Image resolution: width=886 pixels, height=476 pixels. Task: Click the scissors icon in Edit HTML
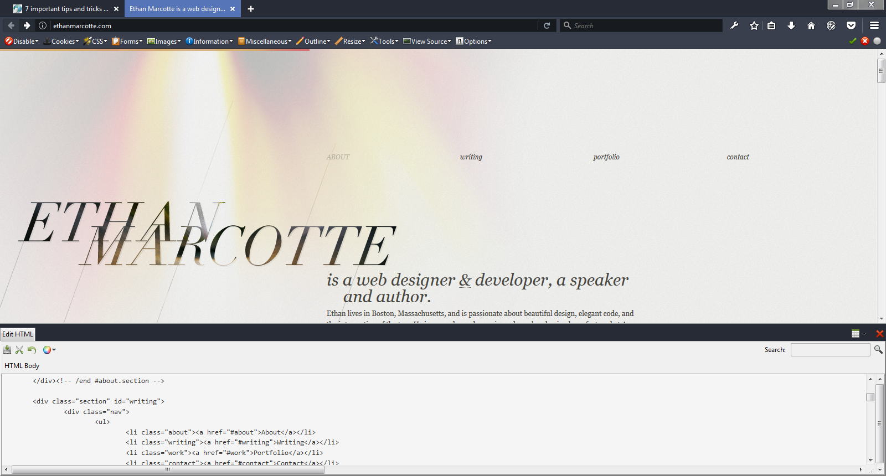(19, 350)
